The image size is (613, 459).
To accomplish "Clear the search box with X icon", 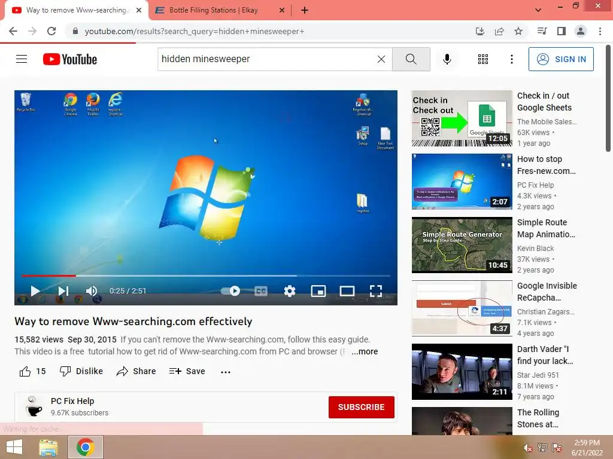I will click(x=381, y=59).
